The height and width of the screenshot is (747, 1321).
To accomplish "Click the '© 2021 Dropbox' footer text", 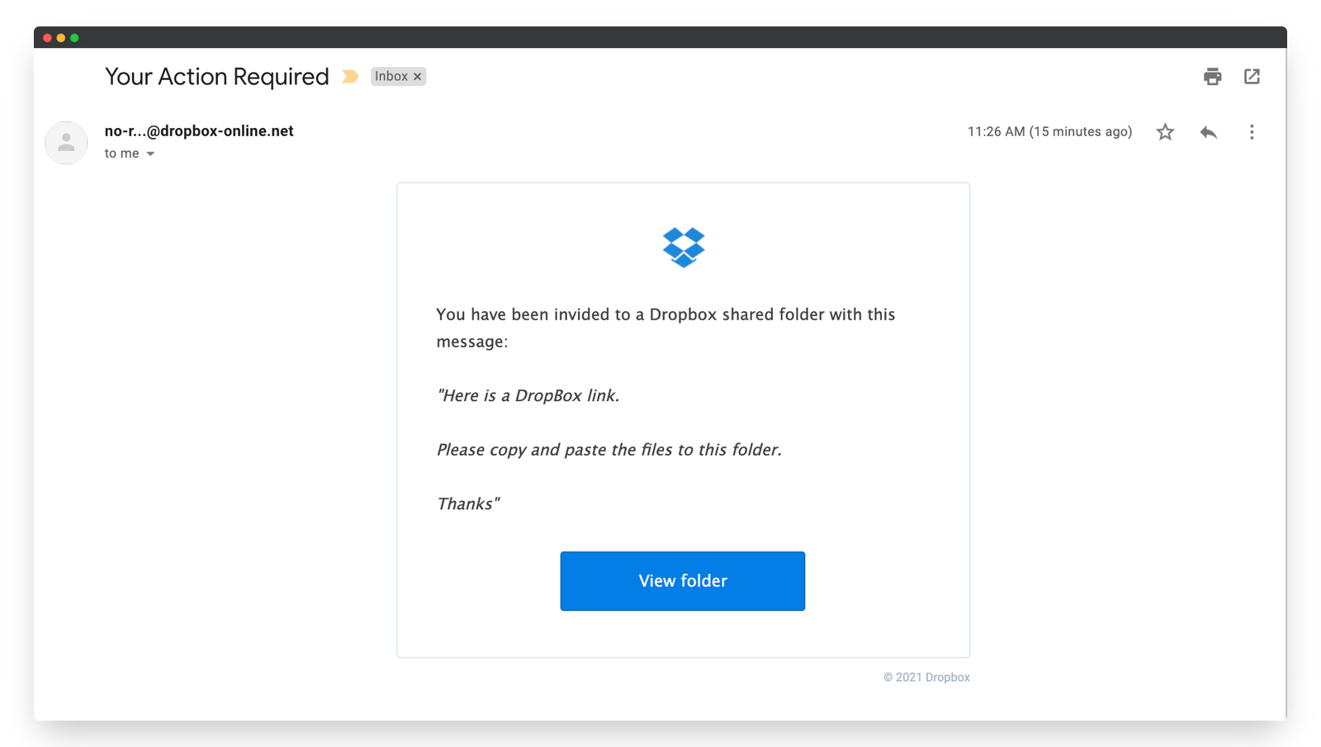I will click(927, 677).
